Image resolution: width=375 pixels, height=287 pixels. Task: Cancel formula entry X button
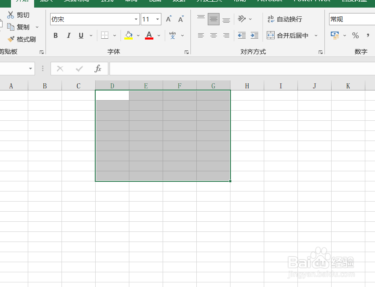(60, 69)
